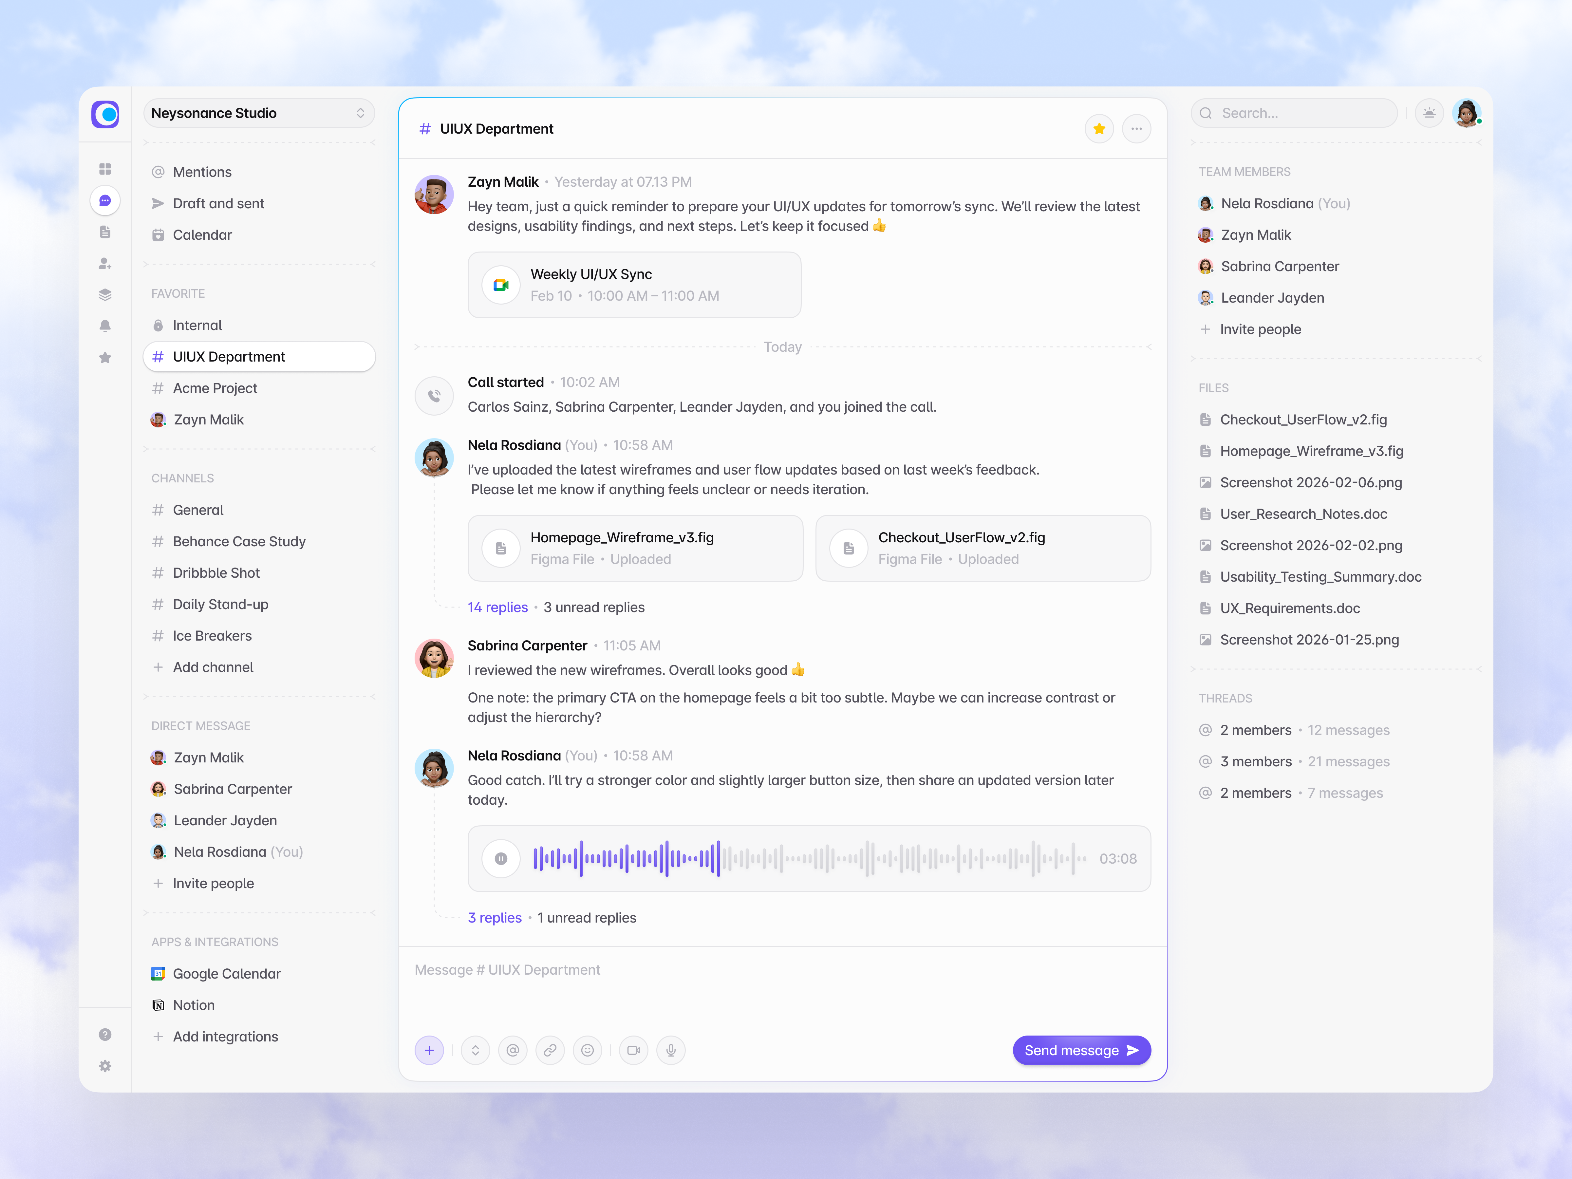Open the user profile avatar at top right
The height and width of the screenshot is (1179, 1572).
click(1467, 113)
